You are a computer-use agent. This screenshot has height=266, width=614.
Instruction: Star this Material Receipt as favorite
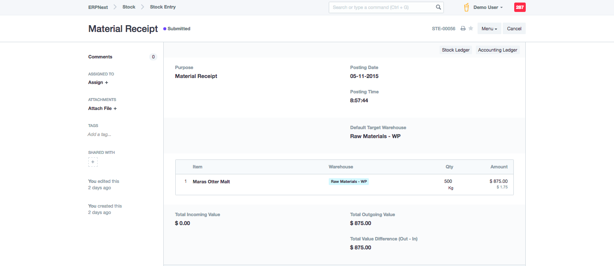[x=471, y=29]
